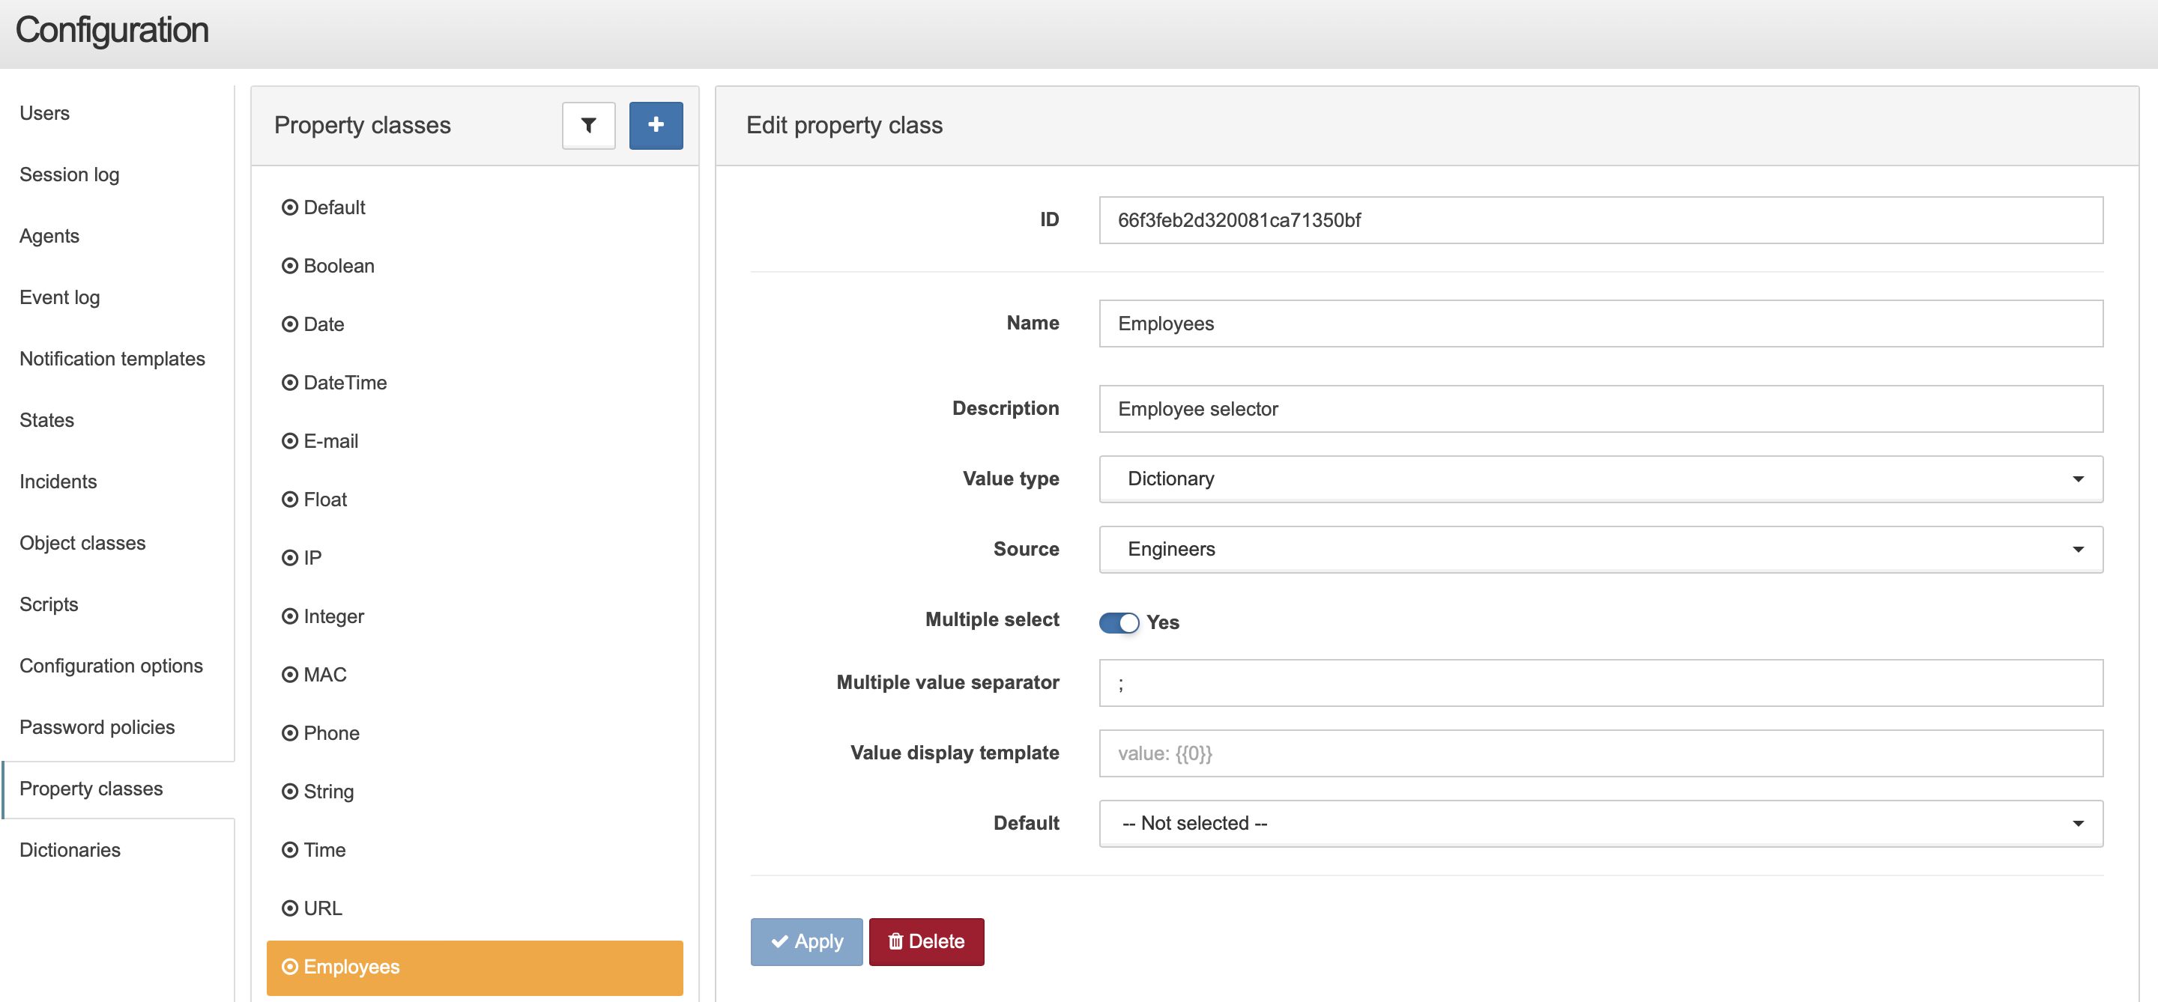
Task: Expand the Value type dropdown
Action: (x=1600, y=479)
